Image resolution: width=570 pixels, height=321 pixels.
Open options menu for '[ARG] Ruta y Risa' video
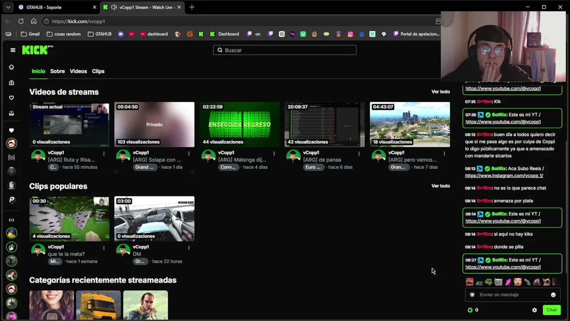pos(104,154)
